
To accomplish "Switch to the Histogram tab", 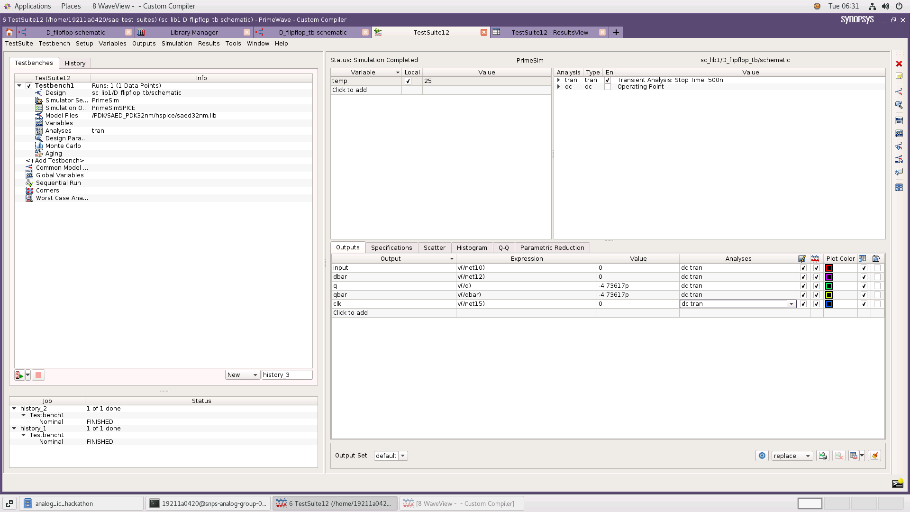I will click(472, 247).
